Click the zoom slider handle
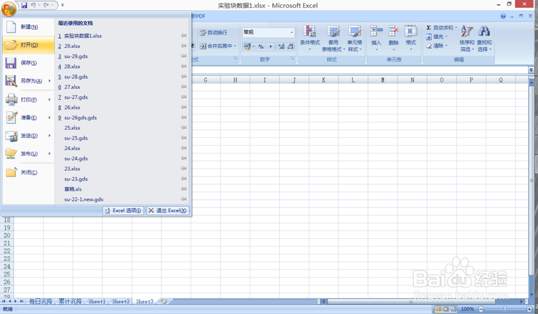Screen dimensions: 538x314 click(505, 309)
